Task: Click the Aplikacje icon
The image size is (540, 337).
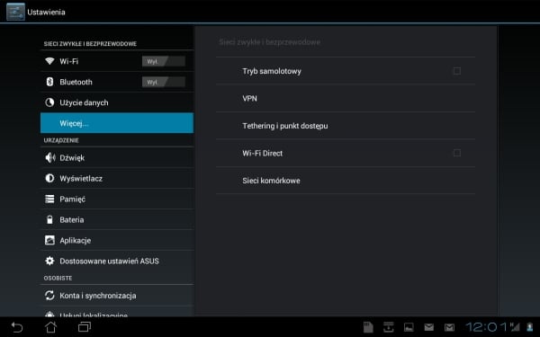Action: [49, 240]
